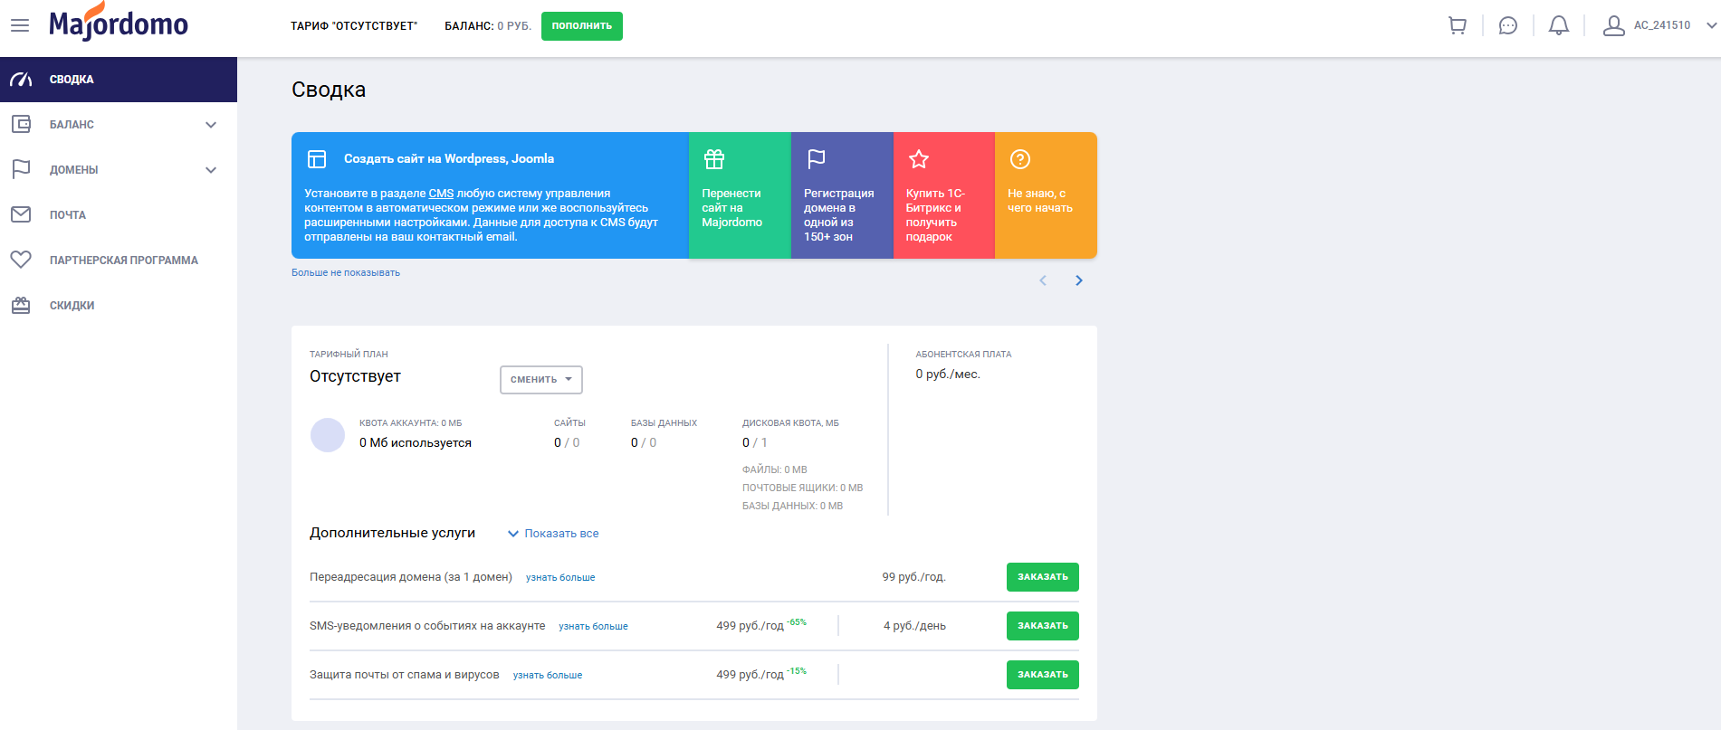Click the flag icon on domain registration card
Image resolution: width=1721 pixels, height=730 pixels.
click(x=816, y=159)
